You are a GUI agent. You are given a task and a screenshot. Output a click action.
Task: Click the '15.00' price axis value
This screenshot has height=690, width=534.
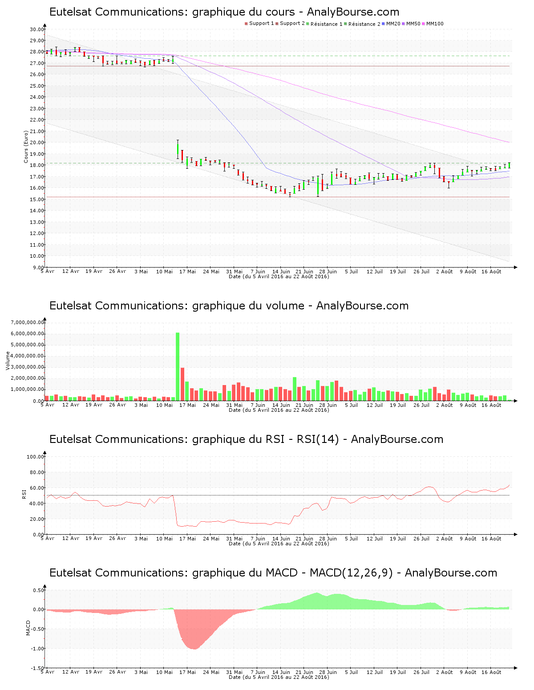tap(37, 199)
